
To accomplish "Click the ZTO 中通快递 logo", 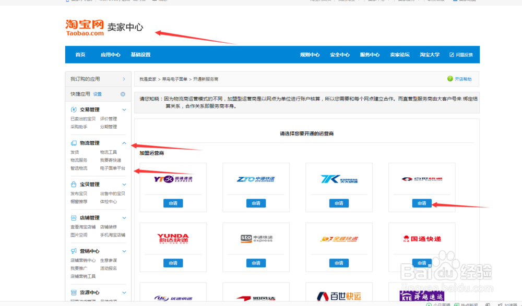I will point(256,179).
